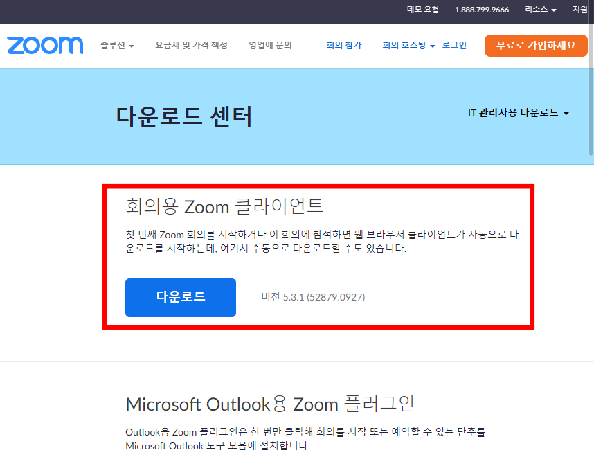Expand IT 관리자용 다운로드 dropdown

coord(519,113)
